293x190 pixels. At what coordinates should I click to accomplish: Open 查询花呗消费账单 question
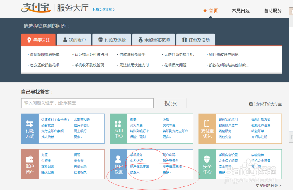coord(45,54)
